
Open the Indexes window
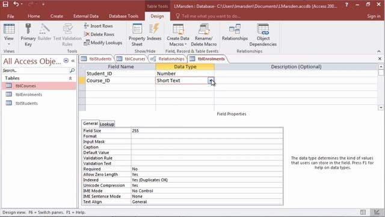(x=154, y=32)
